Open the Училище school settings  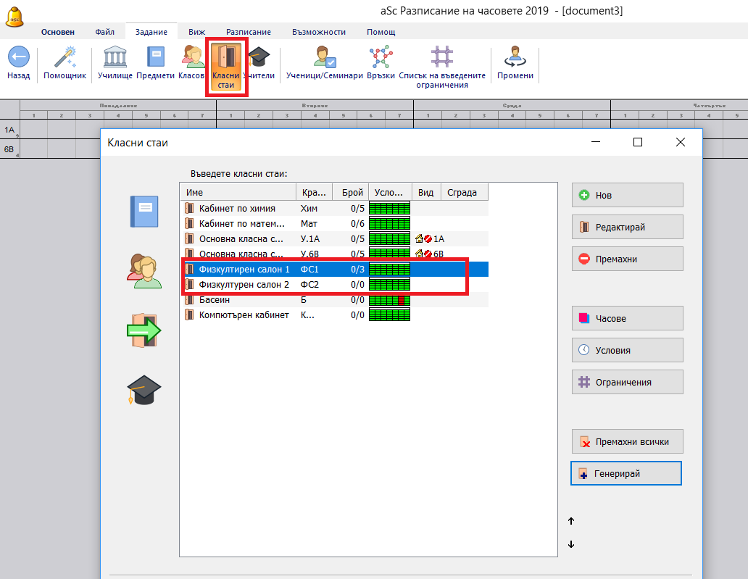(115, 58)
